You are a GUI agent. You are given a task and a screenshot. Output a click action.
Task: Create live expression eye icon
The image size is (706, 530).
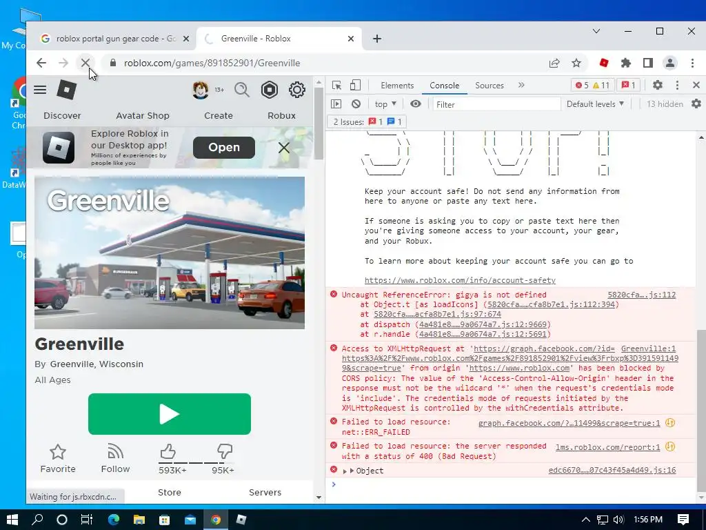coord(416,104)
